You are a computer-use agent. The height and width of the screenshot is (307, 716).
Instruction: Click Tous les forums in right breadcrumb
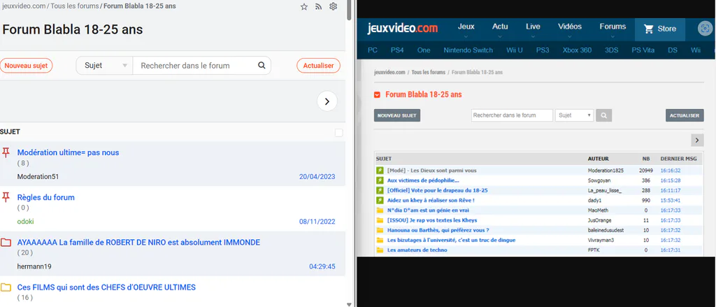pos(429,72)
